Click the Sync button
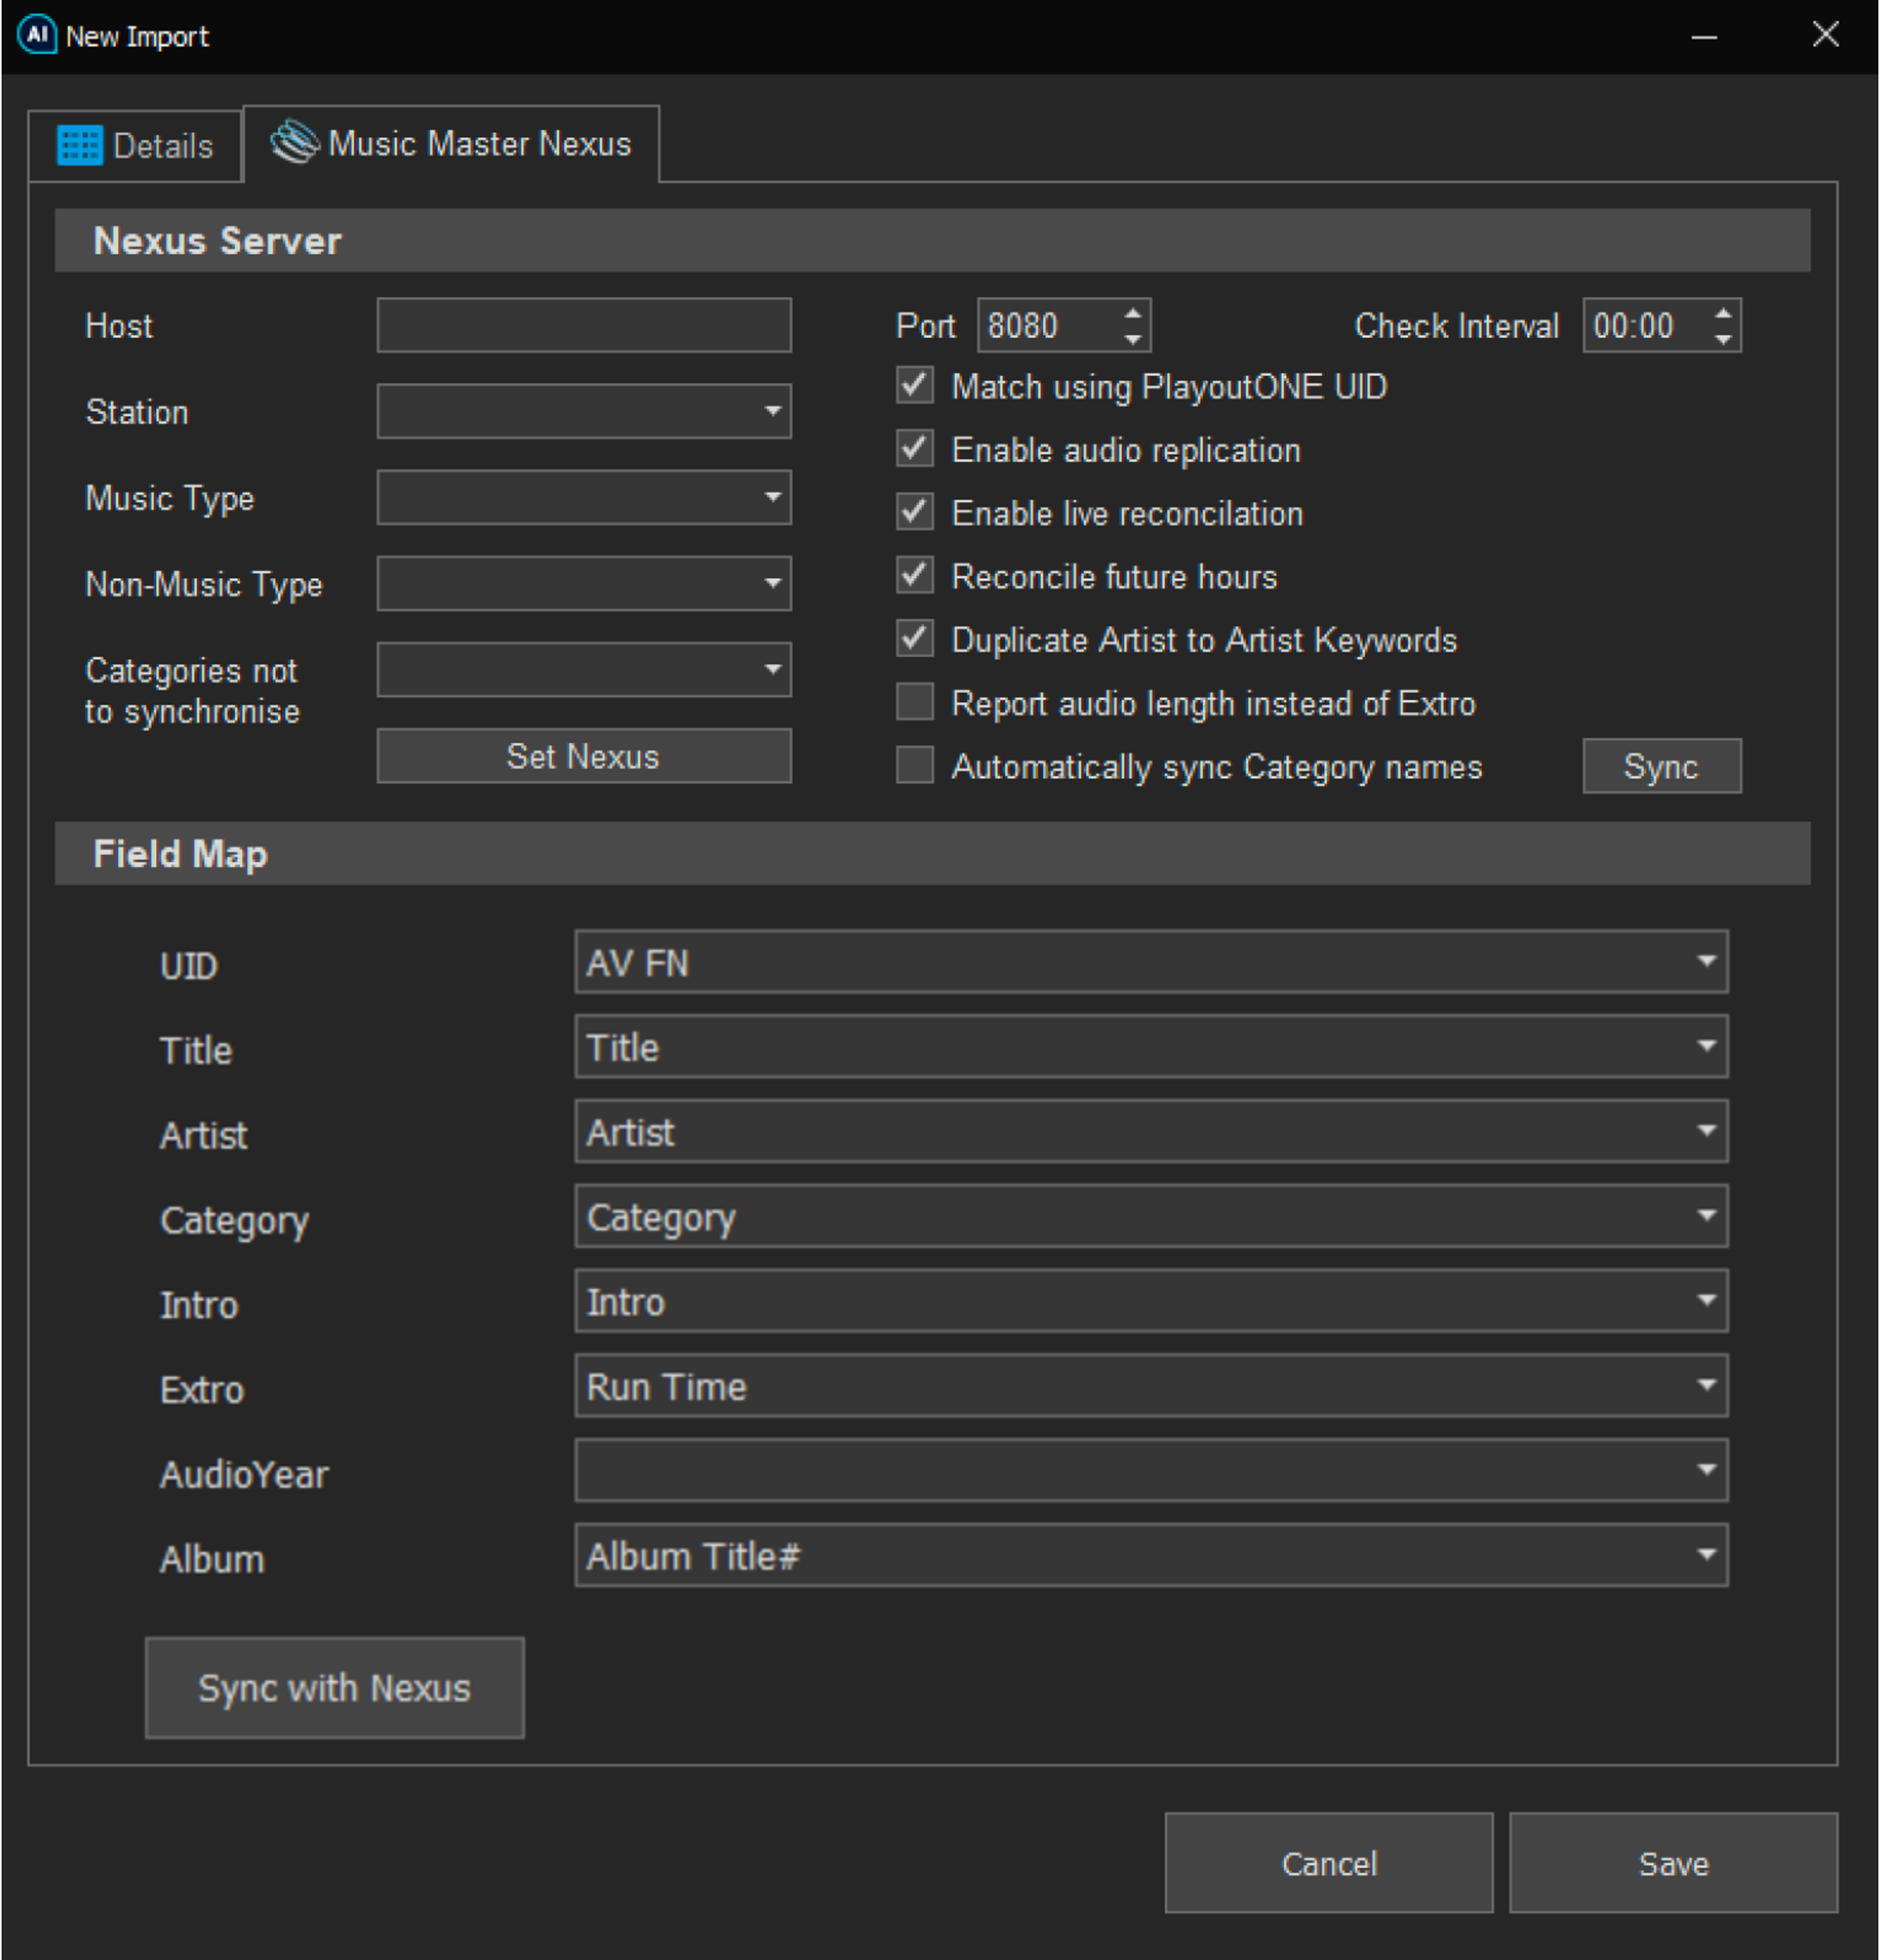Screen dimensions: 1880x1960 [1661, 766]
